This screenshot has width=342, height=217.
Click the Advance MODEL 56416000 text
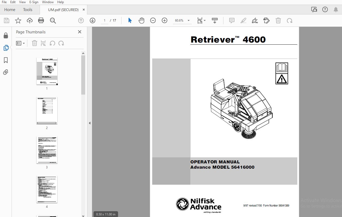pyautogui.click(x=222, y=167)
